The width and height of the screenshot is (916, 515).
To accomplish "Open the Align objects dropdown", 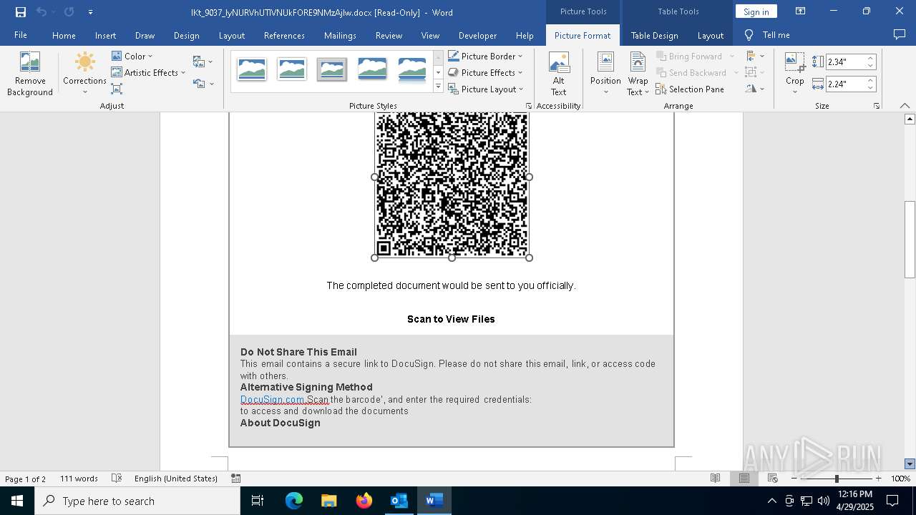I will [x=755, y=56].
